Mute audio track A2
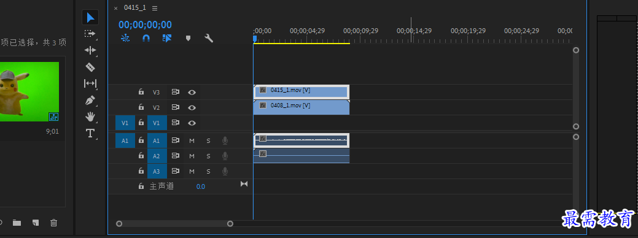 [x=192, y=156]
